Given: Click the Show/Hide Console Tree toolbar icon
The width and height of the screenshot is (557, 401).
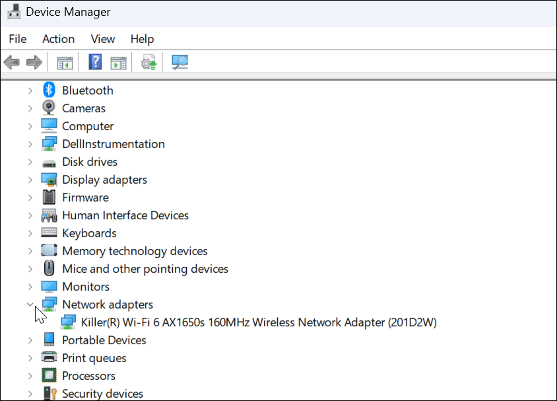Looking at the screenshot, I should tap(64, 62).
